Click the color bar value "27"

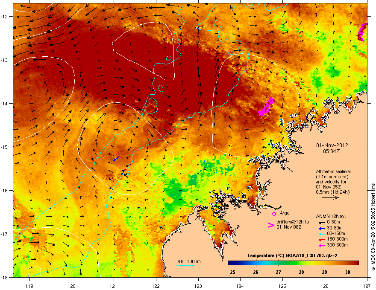(x=279, y=272)
